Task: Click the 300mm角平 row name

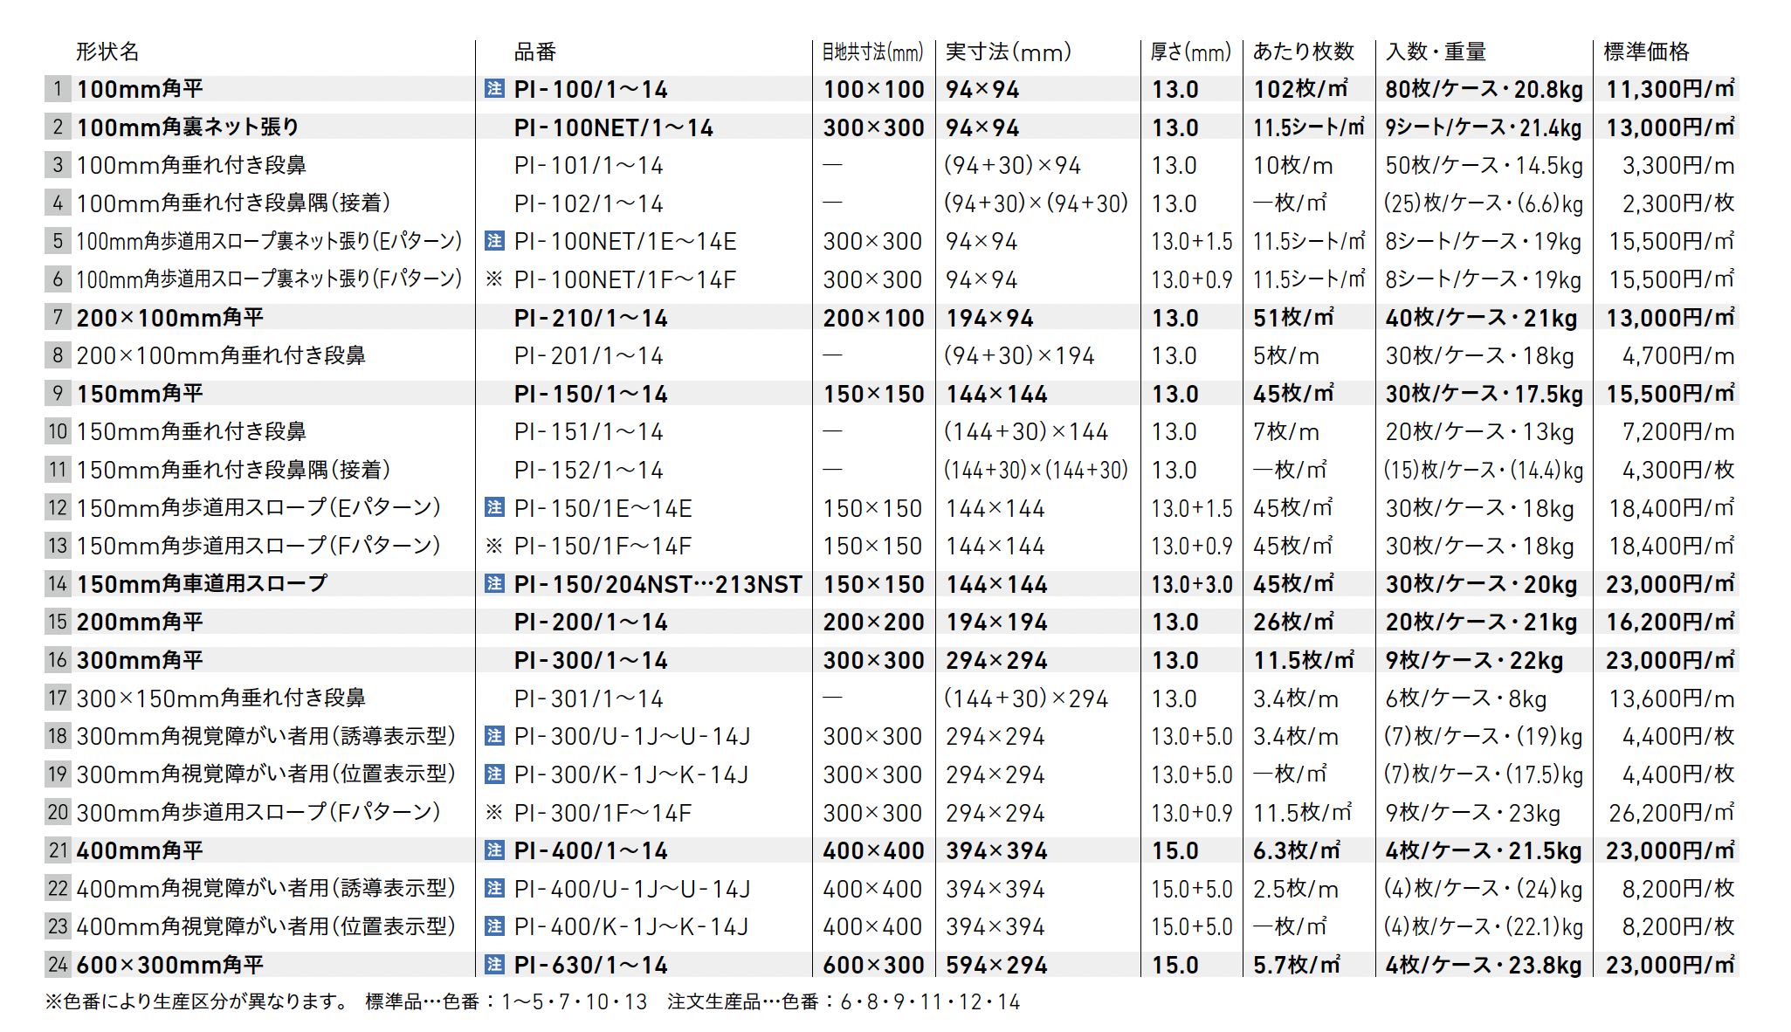Action: coord(140,660)
